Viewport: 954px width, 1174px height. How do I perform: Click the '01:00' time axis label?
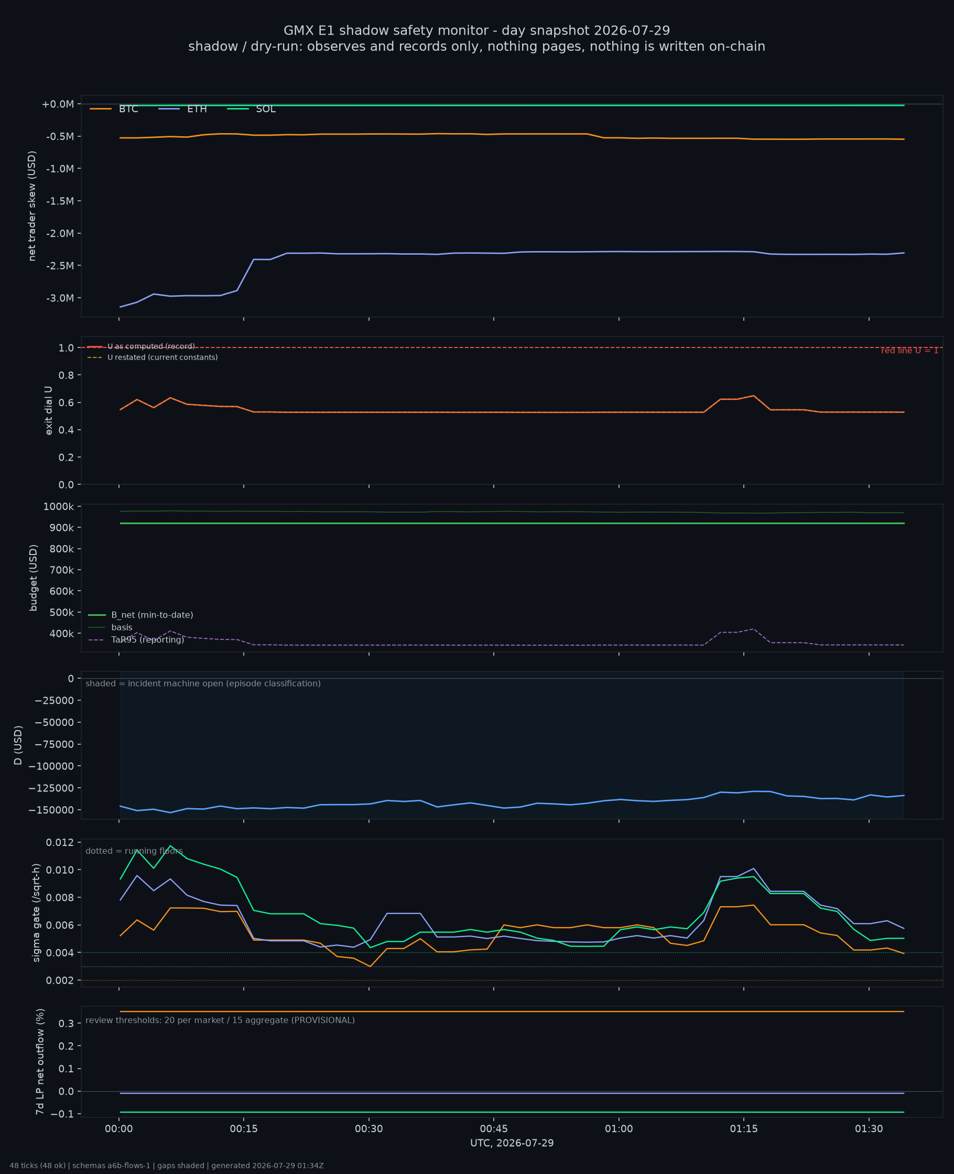(619, 1129)
